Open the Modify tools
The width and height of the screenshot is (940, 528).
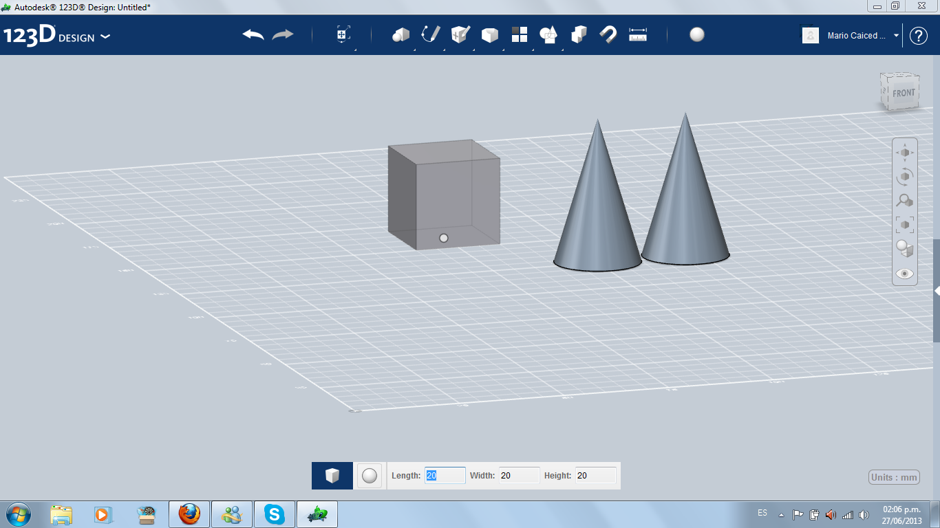[x=489, y=35]
